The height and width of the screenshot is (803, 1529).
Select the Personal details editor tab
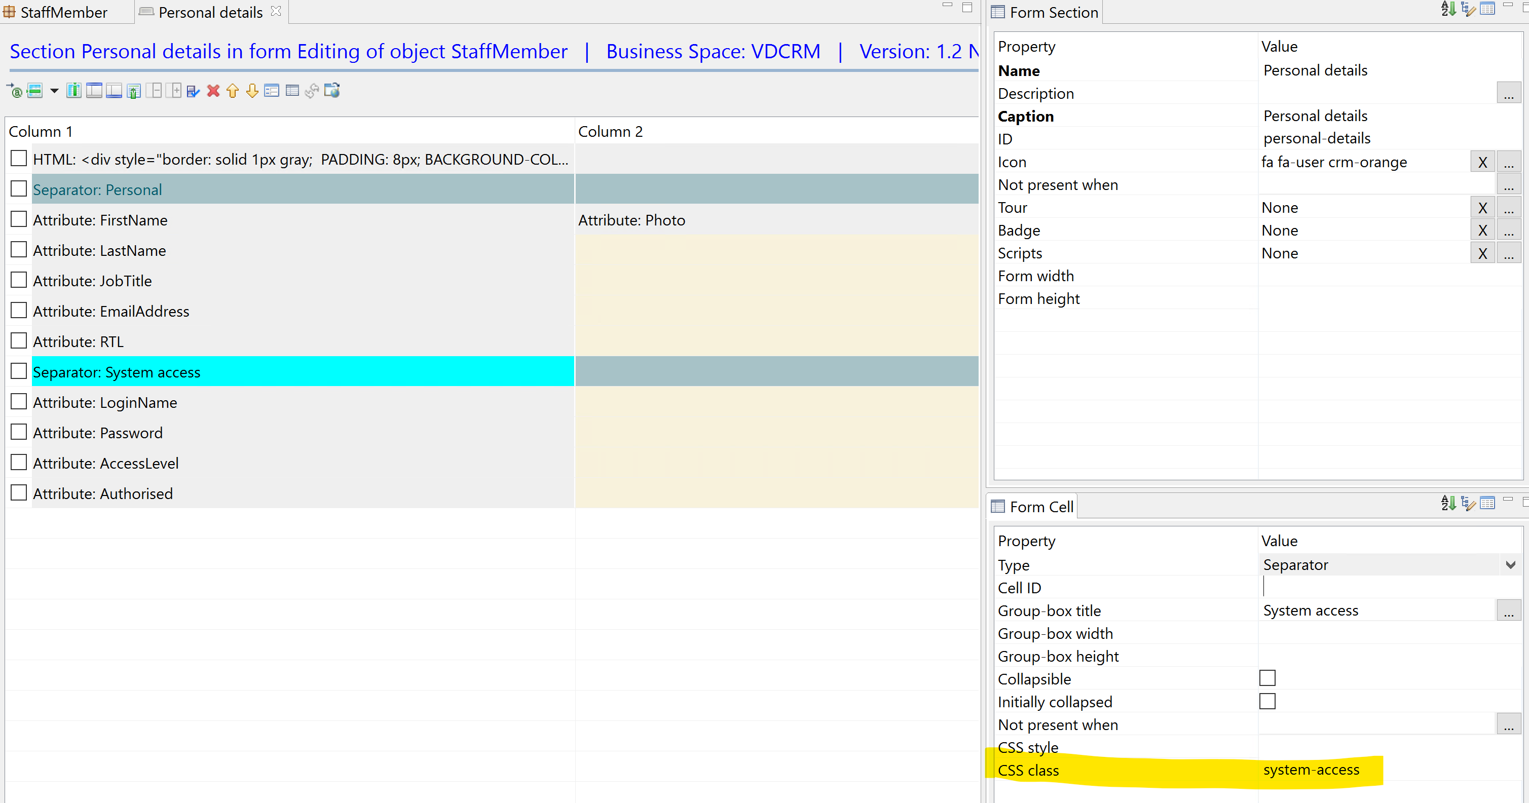[x=211, y=12]
